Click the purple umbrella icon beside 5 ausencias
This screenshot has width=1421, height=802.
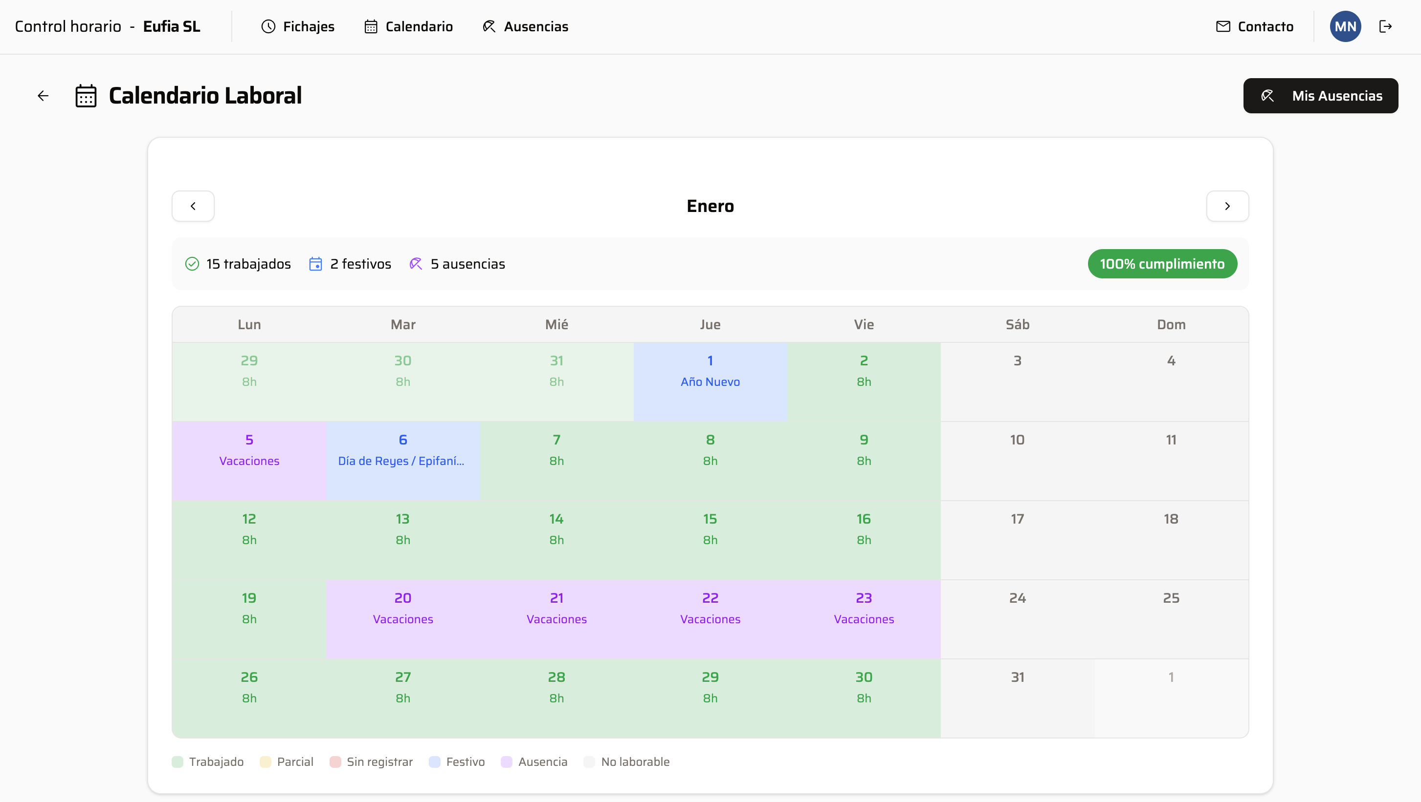pyautogui.click(x=416, y=264)
